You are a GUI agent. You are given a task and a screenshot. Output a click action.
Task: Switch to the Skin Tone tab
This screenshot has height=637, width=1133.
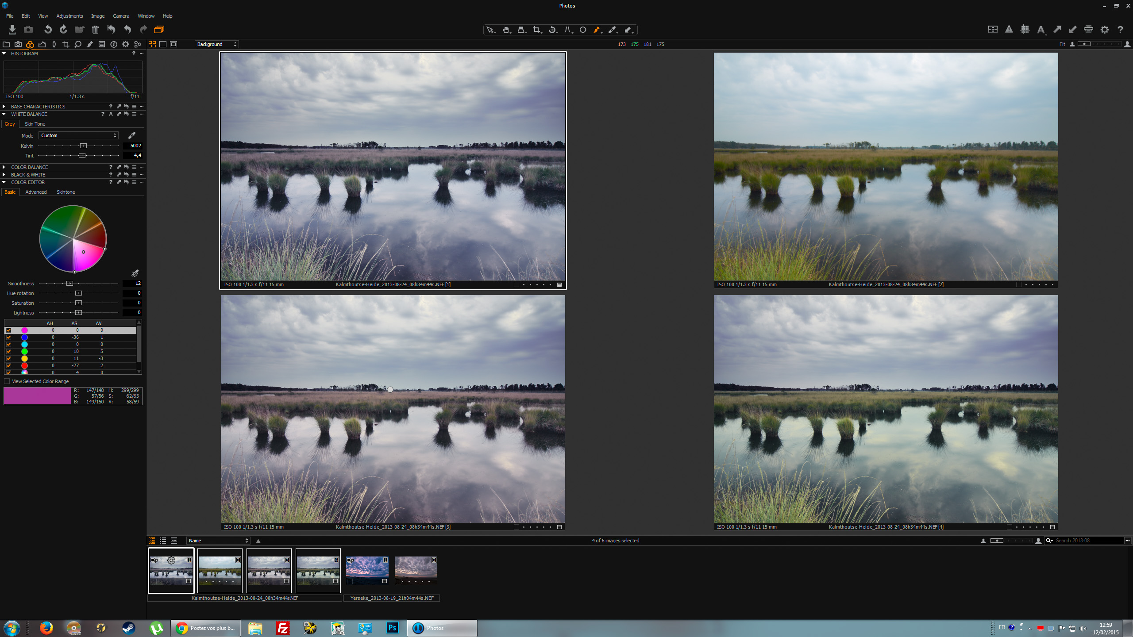tap(35, 124)
